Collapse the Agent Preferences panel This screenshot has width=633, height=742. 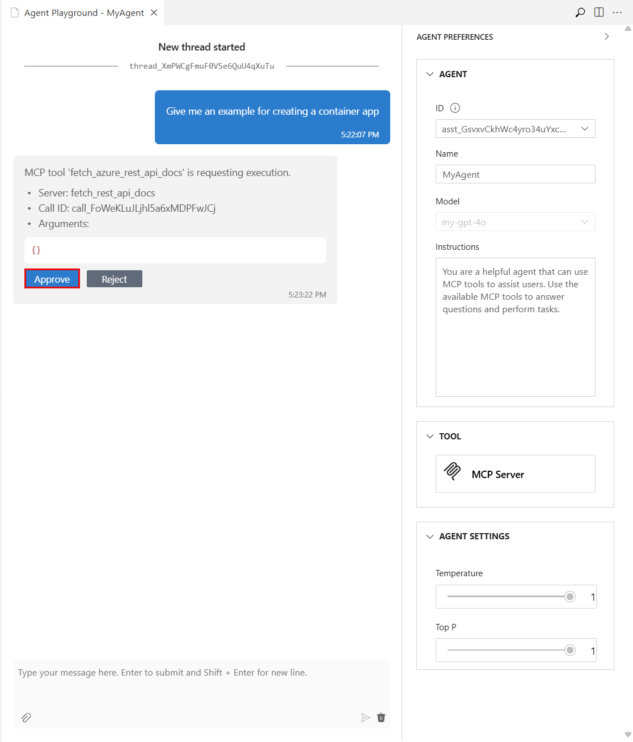tap(606, 36)
